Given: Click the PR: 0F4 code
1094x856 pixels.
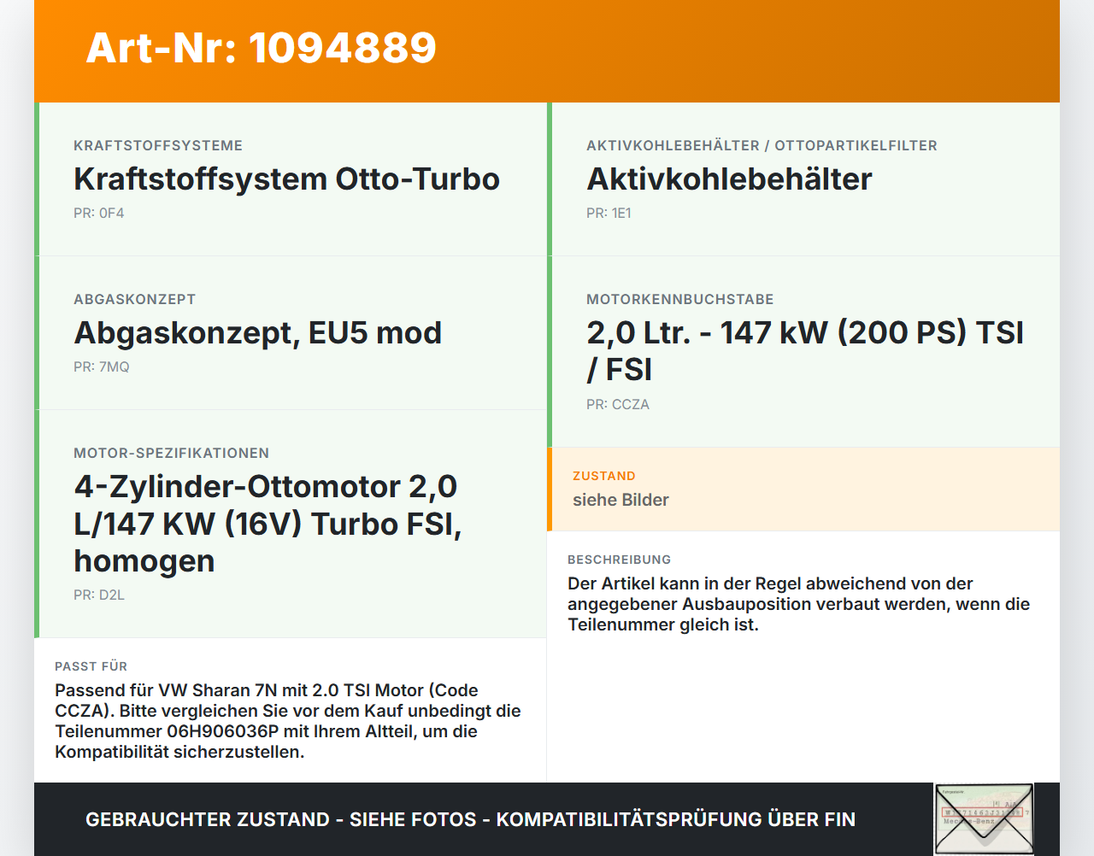Looking at the screenshot, I should [98, 213].
